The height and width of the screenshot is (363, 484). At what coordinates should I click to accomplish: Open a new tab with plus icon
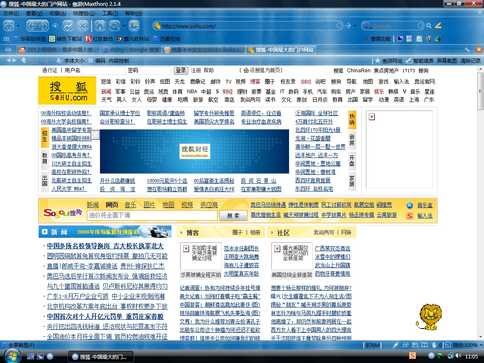pos(9,26)
